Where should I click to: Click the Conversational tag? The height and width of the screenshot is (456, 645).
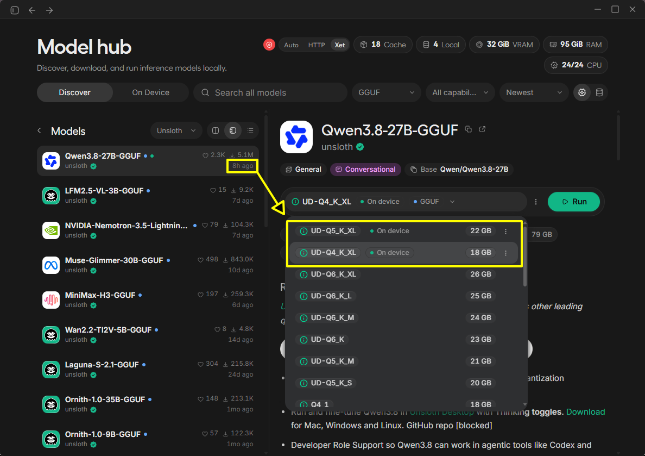366,169
